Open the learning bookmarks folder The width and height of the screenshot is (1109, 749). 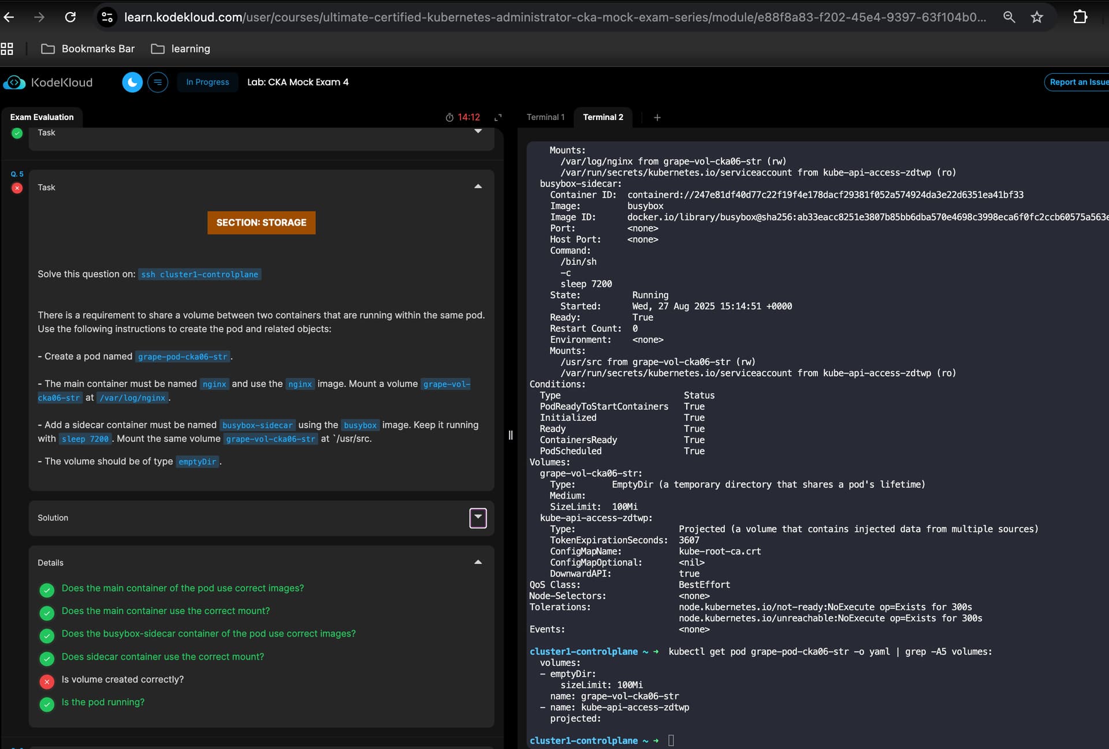coord(181,49)
